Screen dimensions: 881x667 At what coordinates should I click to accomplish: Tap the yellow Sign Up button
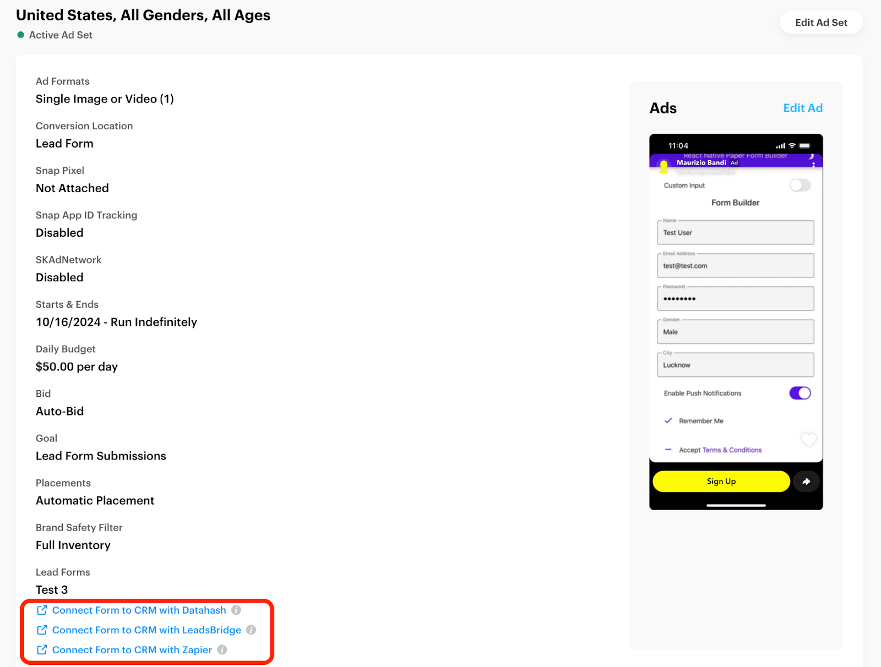click(x=721, y=481)
